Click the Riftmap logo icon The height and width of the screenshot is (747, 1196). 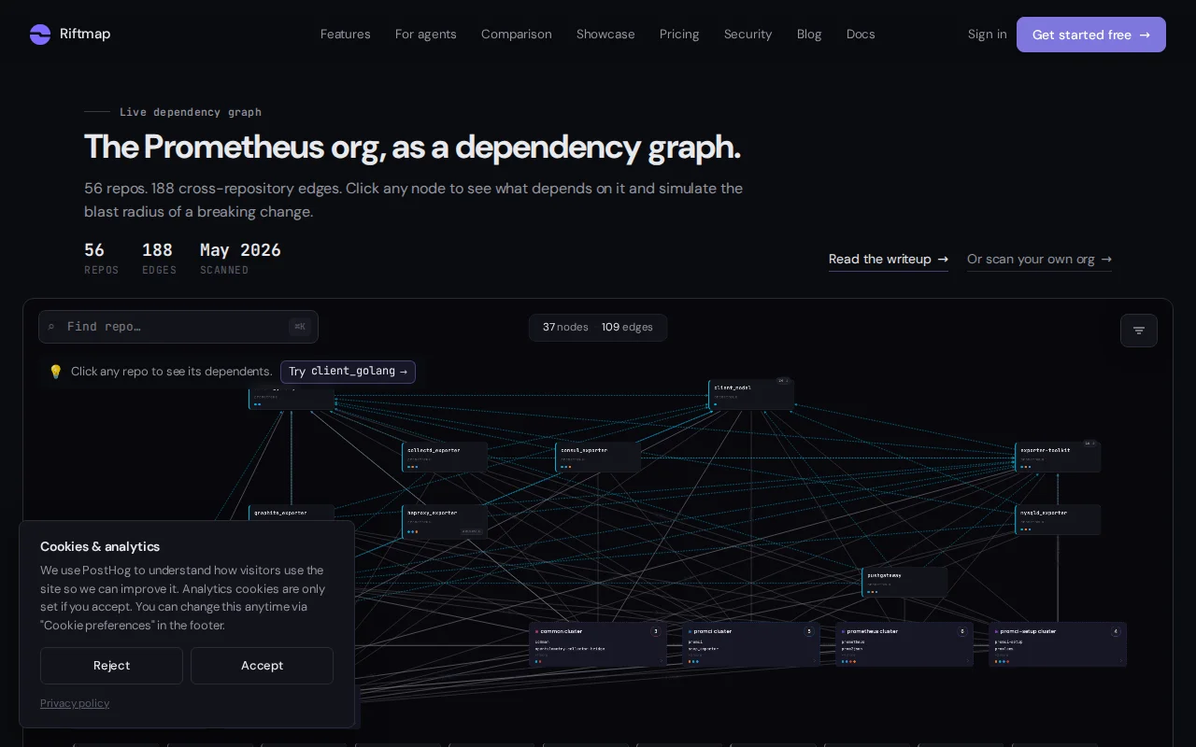pos(40,35)
